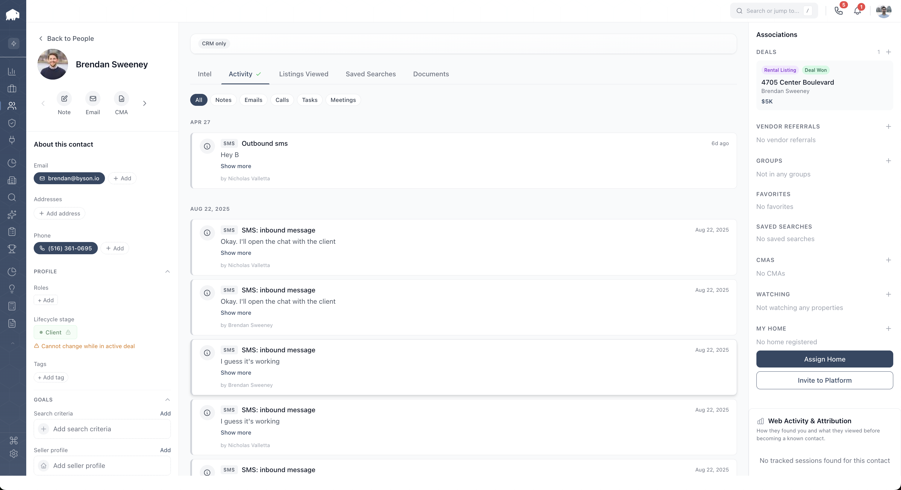The width and height of the screenshot is (901, 490).
Task: Click the brendan@byson.io email chip
Action: pyautogui.click(x=69, y=178)
